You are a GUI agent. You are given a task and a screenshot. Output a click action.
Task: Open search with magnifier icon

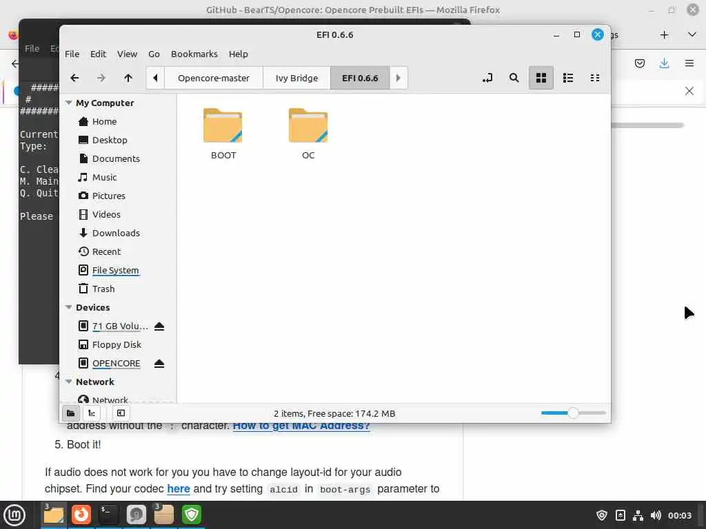pyautogui.click(x=514, y=78)
